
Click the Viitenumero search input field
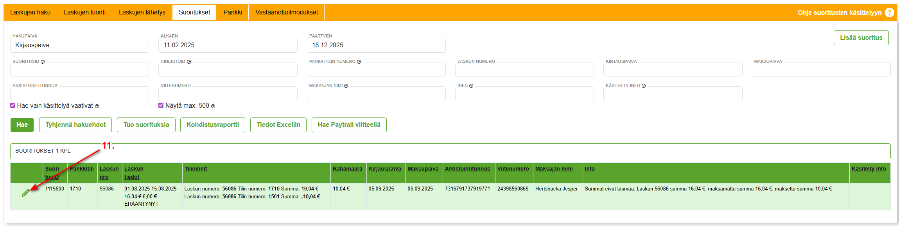[228, 94]
